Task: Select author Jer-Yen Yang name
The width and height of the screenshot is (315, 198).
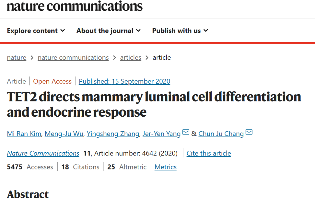Action: coord(162,134)
